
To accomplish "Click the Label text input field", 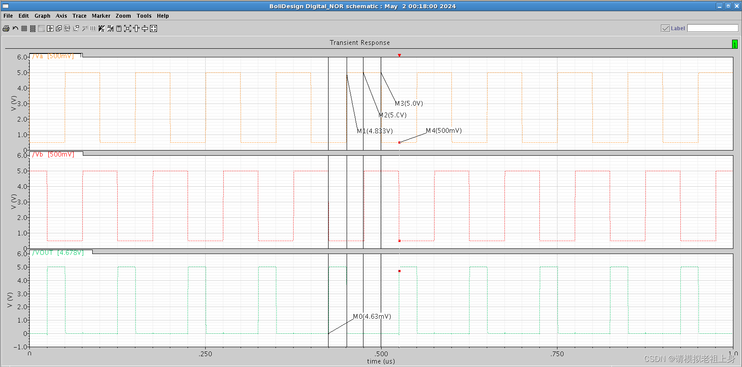I will click(x=713, y=28).
